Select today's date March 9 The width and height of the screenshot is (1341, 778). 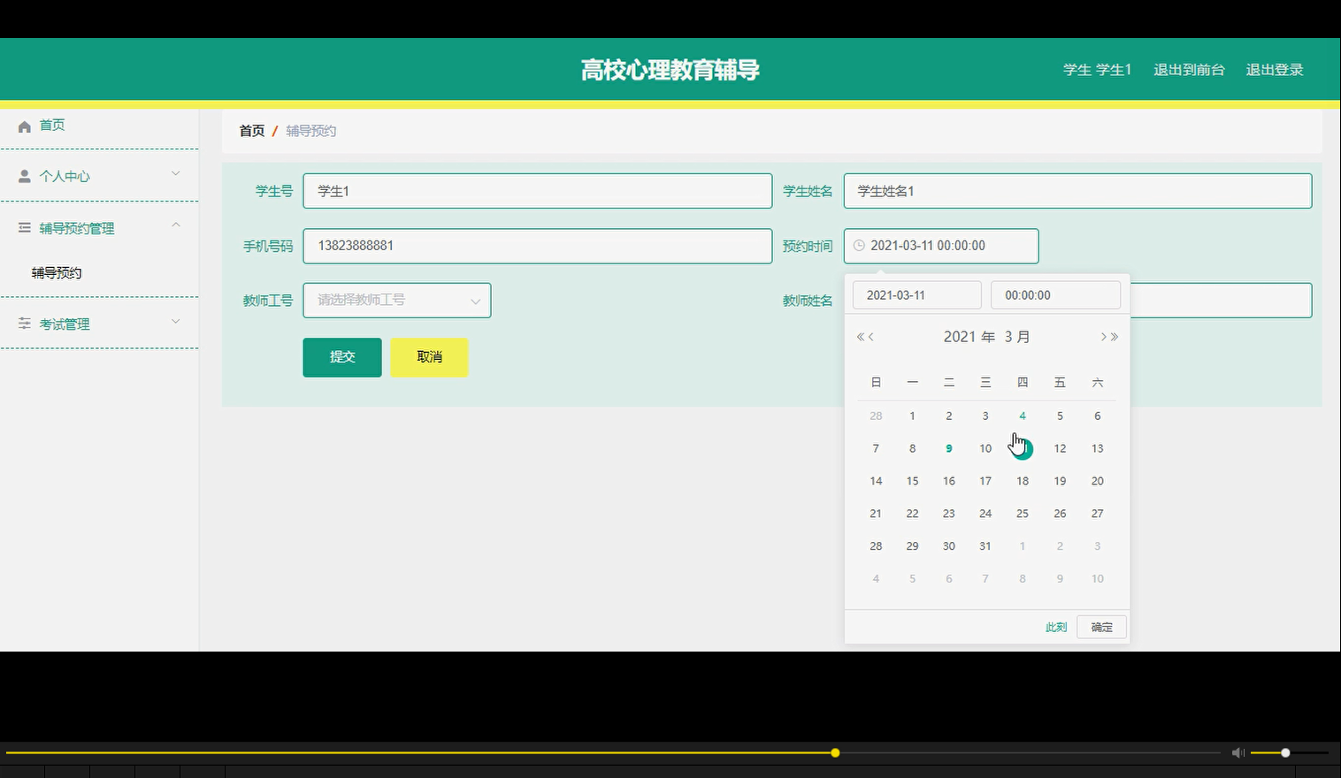click(x=949, y=448)
